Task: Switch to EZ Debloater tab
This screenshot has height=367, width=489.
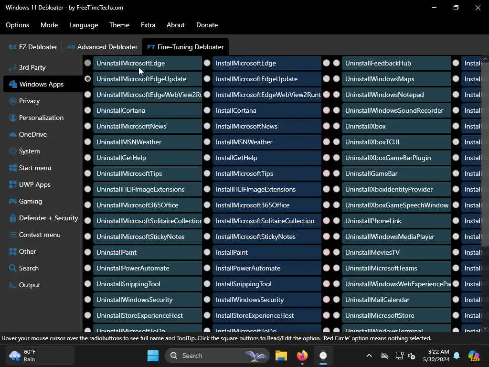Action: point(33,47)
